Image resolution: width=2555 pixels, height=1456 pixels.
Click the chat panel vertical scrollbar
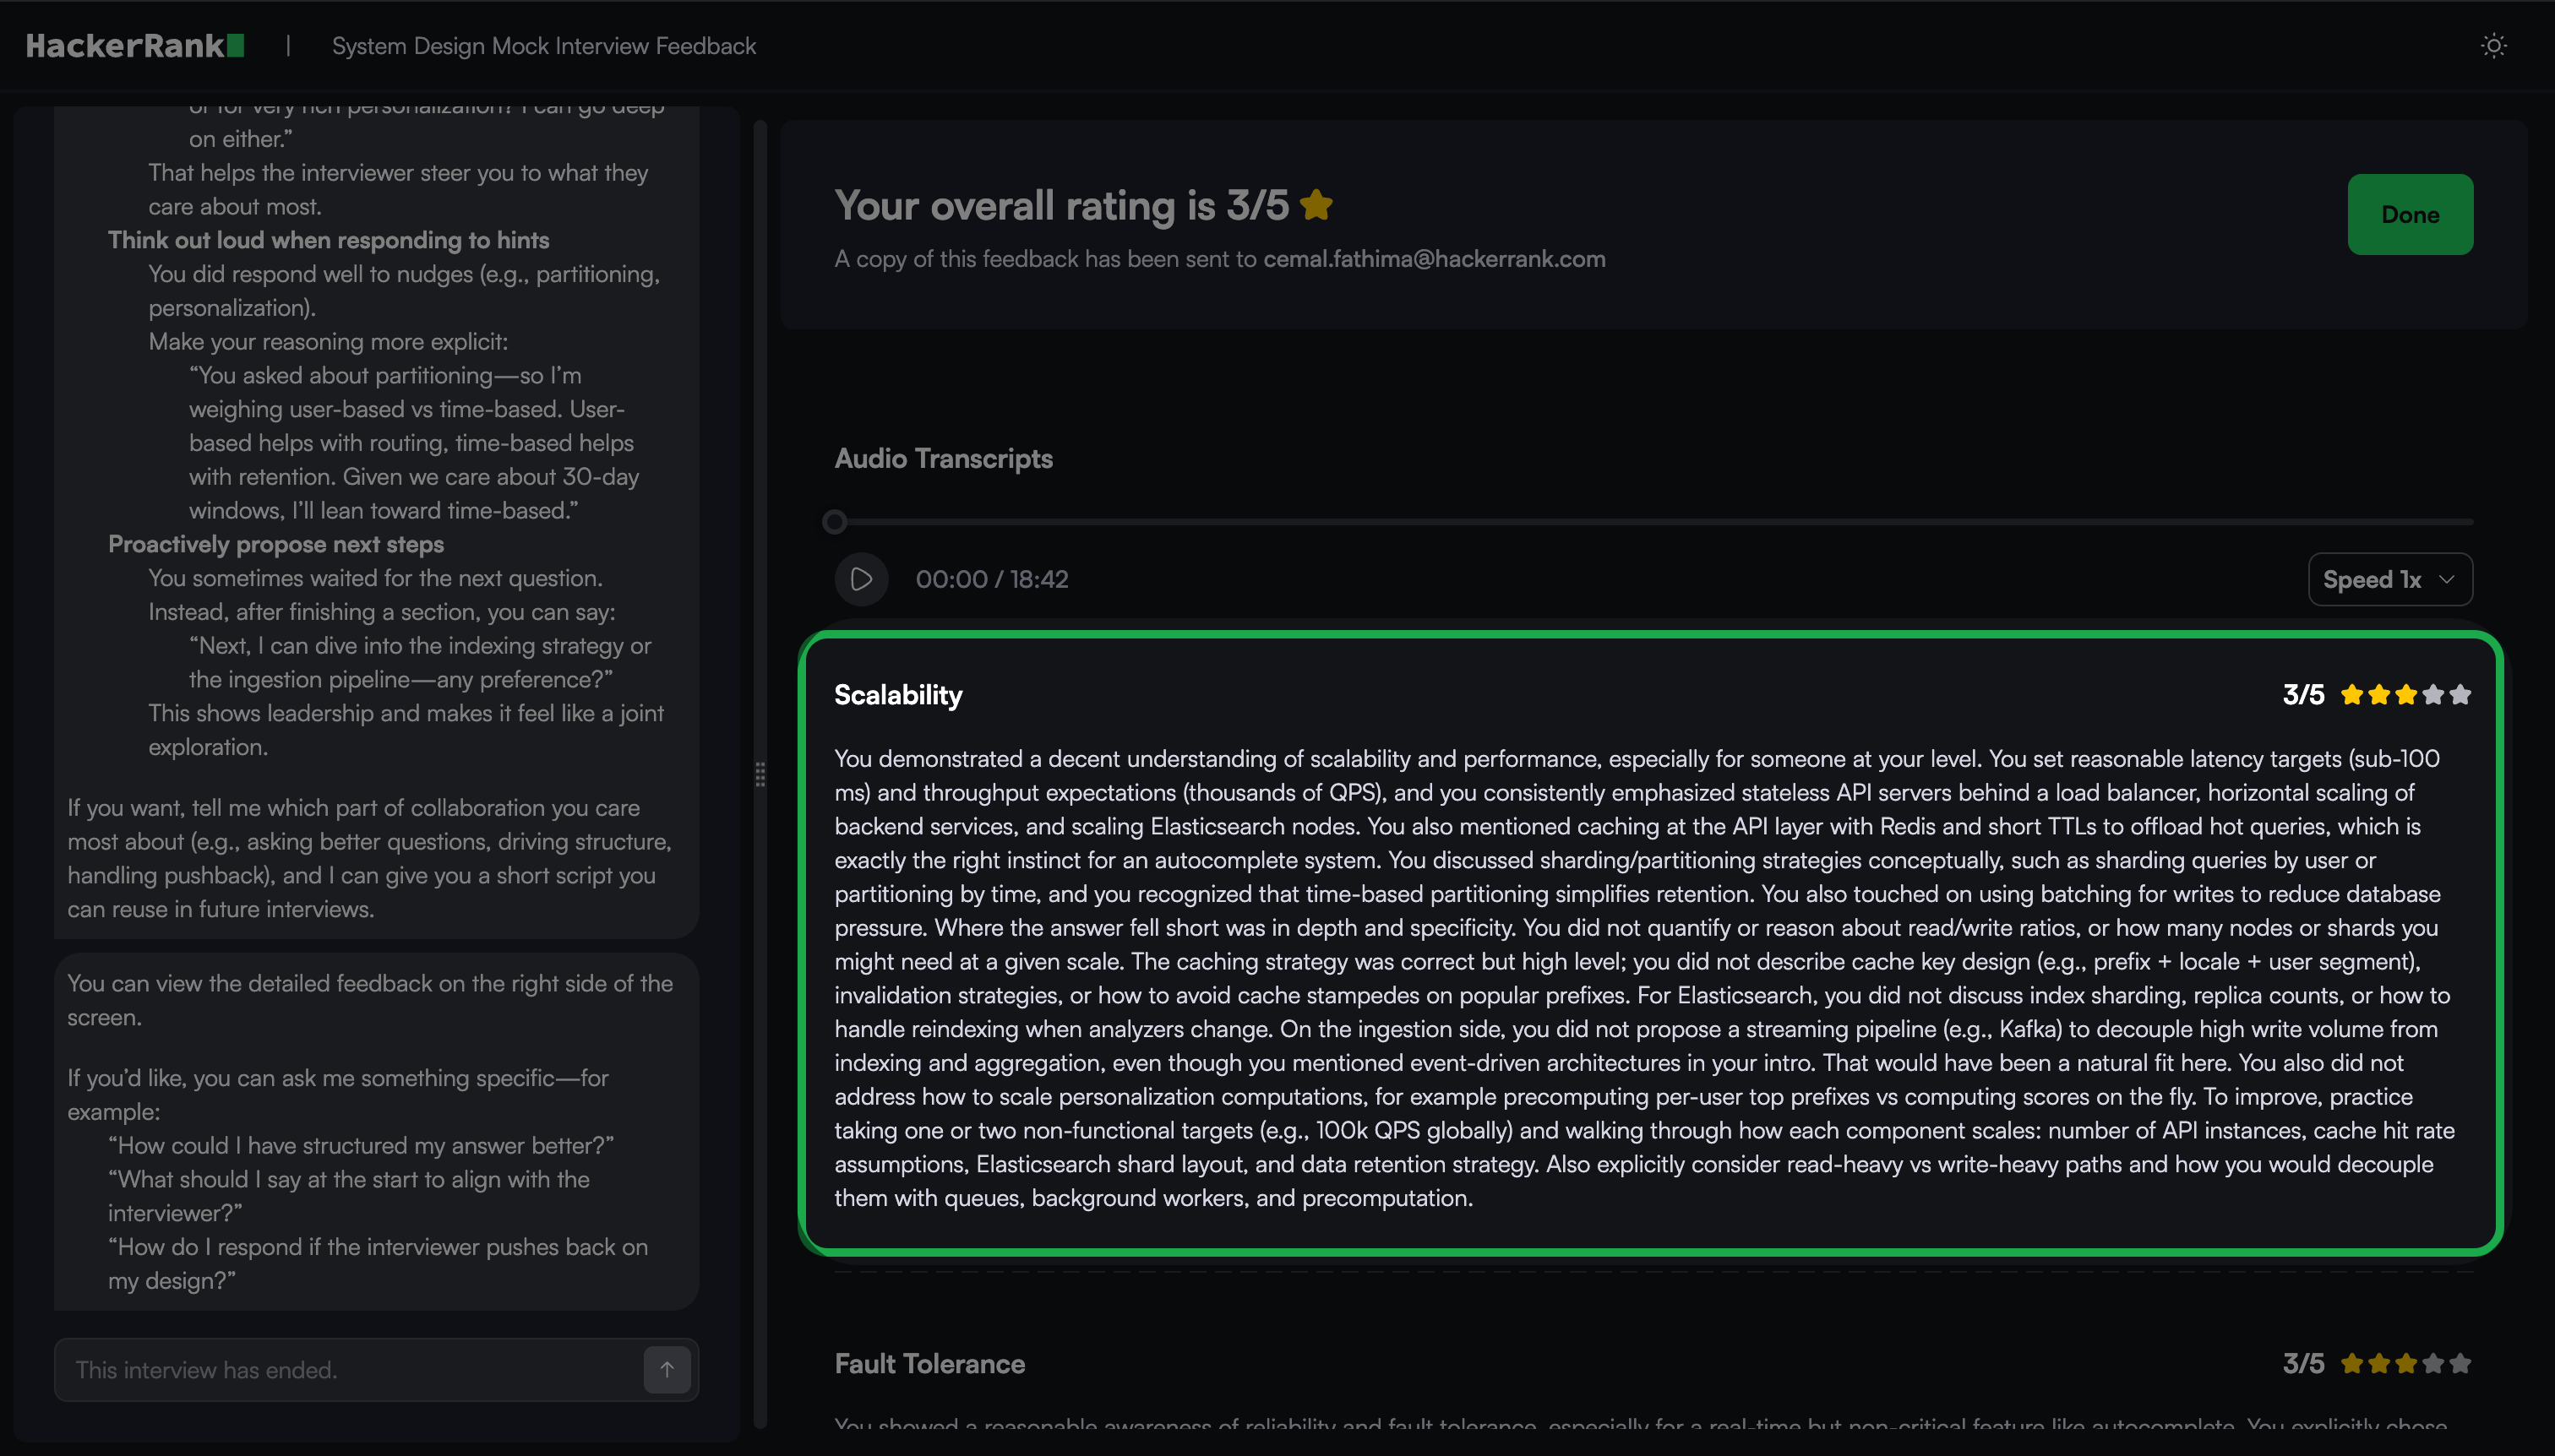(x=760, y=500)
